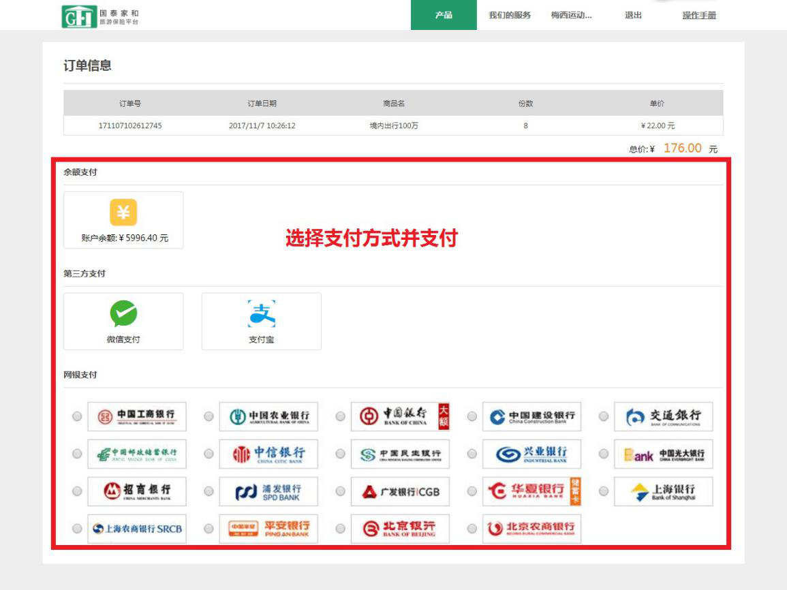
Task: Select the Alipay payment icon
Action: click(x=261, y=313)
